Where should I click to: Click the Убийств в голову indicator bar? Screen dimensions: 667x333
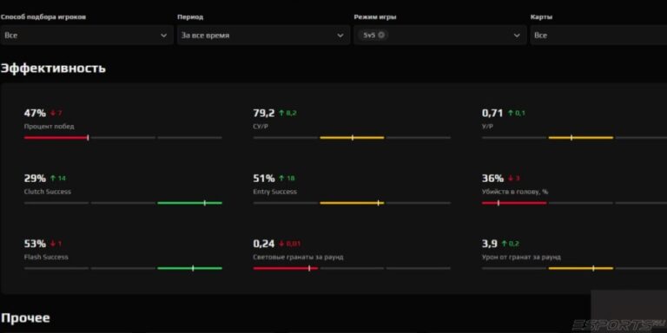pyautogui.click(x=574, y=203)
